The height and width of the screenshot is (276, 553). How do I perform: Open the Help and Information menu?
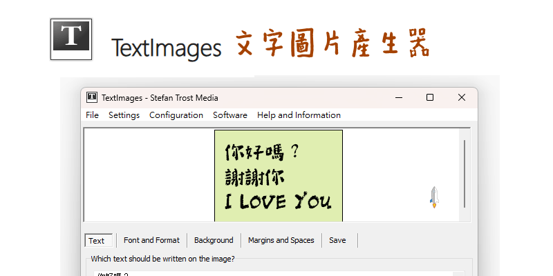click(x=299, y=115)
